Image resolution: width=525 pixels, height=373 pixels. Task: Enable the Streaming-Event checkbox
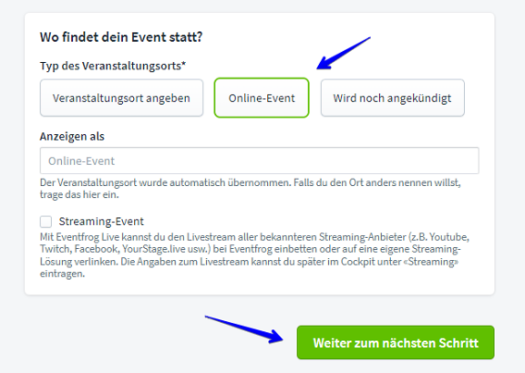(x=46, y=221)
